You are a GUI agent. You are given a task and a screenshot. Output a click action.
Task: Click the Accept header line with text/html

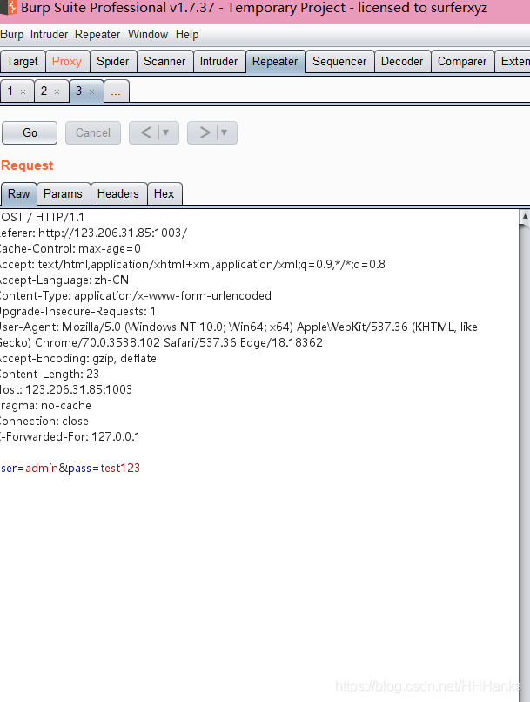193,264
